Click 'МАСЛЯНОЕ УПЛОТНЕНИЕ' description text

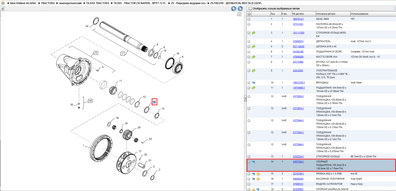331,179
